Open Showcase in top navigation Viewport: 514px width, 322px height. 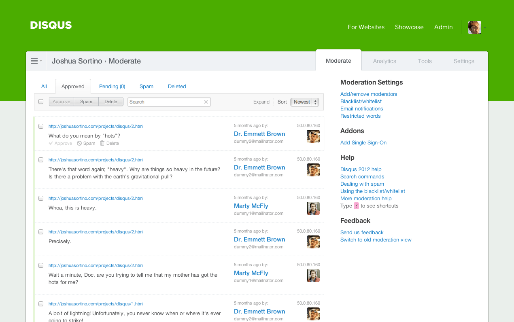click(x=409, y=27)
